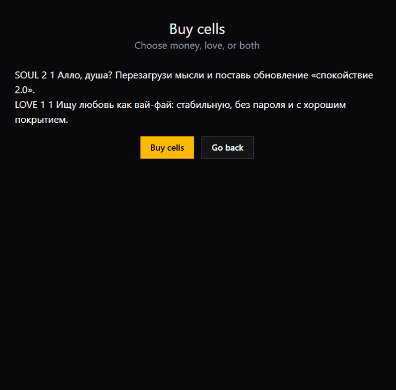Viewport: 396px width, 390px height.
Task: Select the Buy cells page heading
Action: click(x=197, y=29)
